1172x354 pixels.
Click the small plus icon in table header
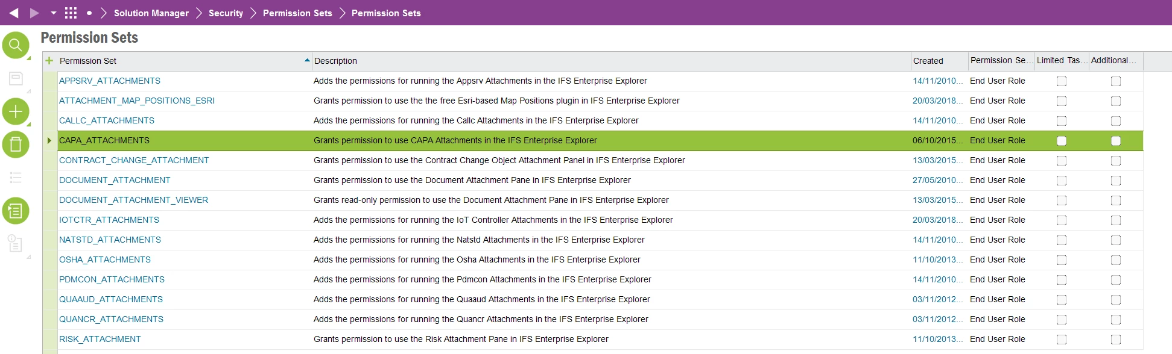(49, 61)
